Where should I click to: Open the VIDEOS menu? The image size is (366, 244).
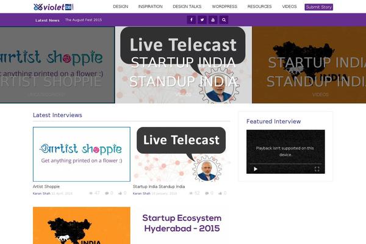point(289,7)
